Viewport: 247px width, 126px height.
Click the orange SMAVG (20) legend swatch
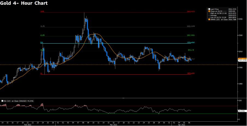pyautogui.click(x=209, y=20)
